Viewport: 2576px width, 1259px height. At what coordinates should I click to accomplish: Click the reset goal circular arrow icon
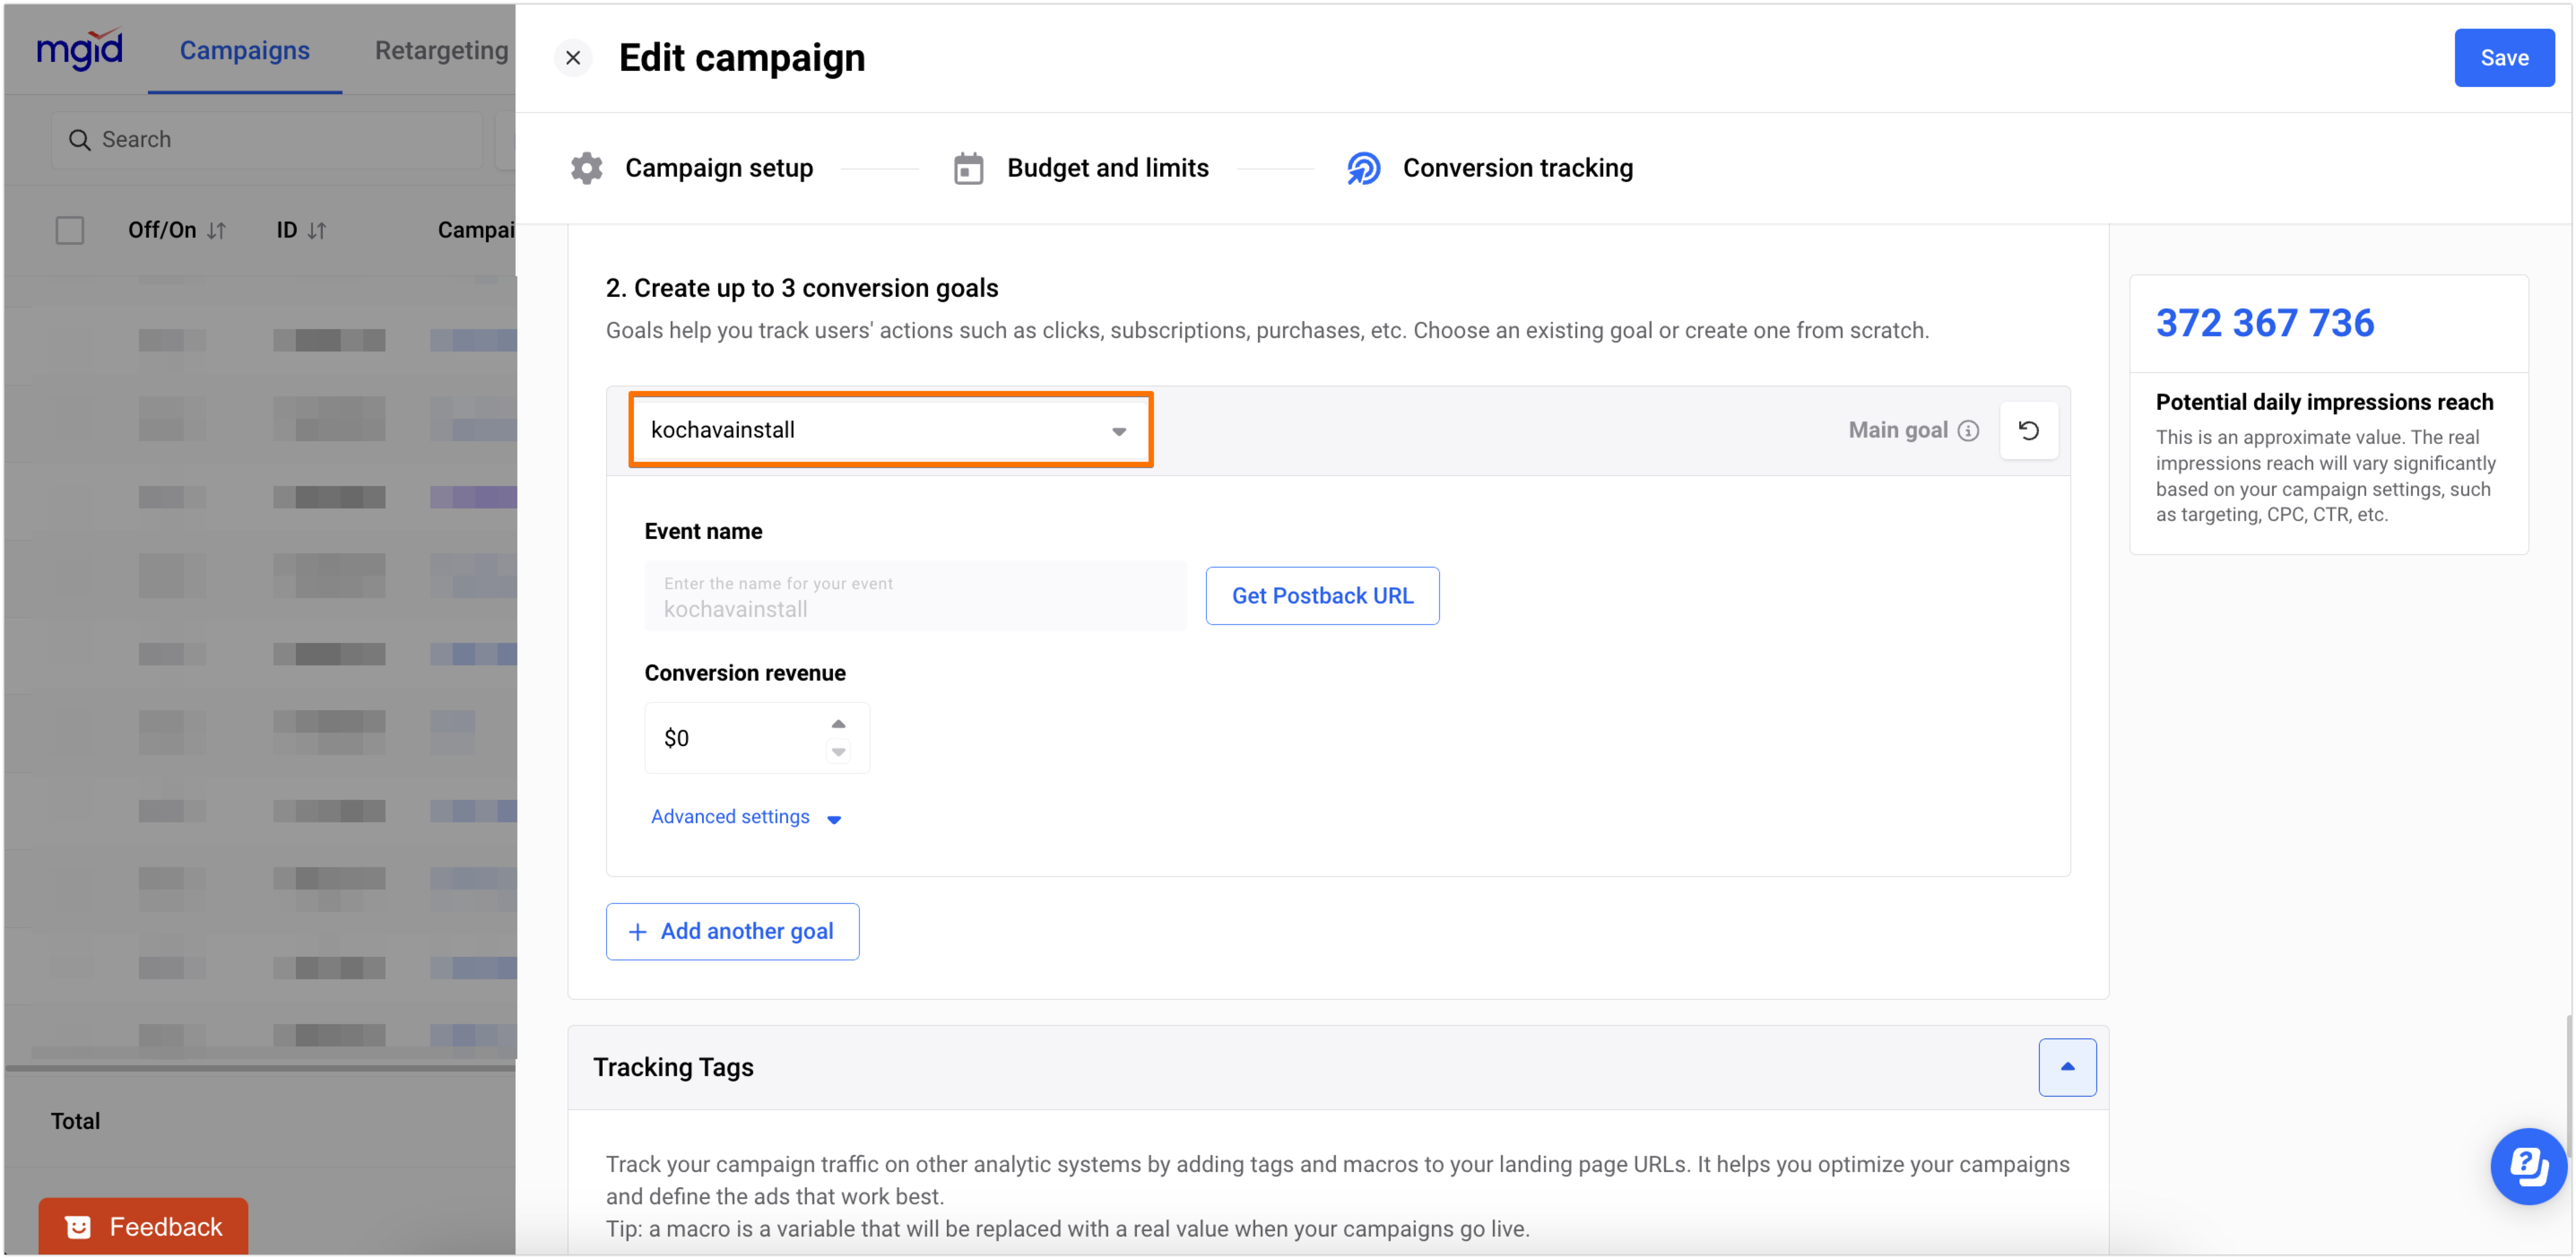point(2028,430)
